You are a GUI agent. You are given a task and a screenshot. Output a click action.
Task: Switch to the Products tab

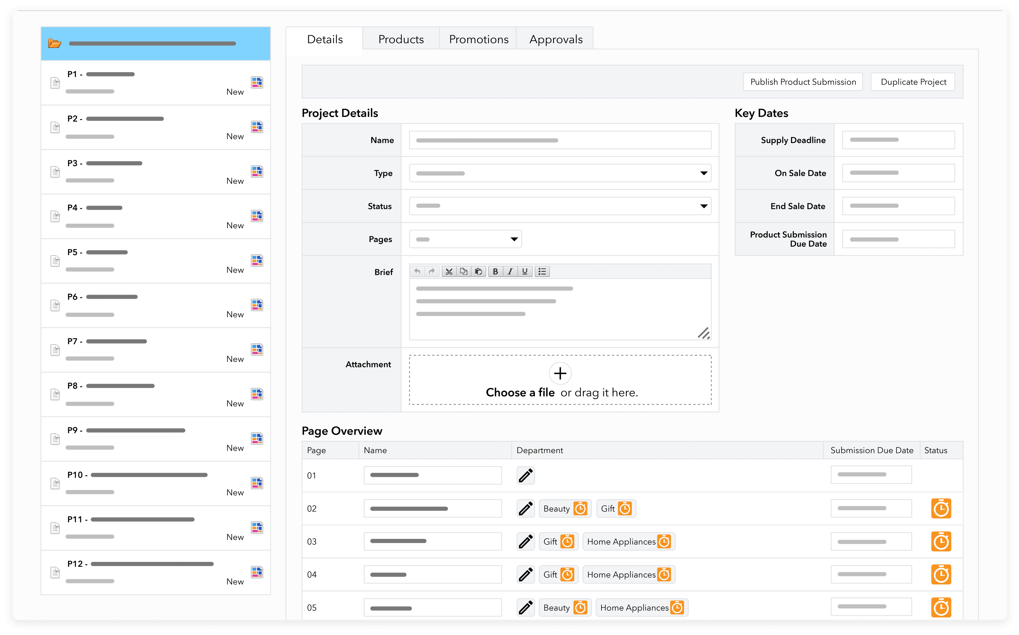(x=401, y=39)
